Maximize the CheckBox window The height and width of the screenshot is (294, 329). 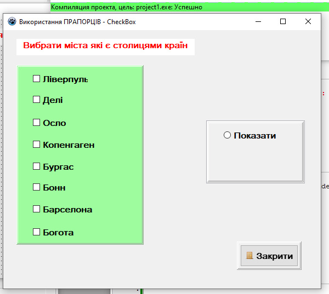(x=283, y=22)
